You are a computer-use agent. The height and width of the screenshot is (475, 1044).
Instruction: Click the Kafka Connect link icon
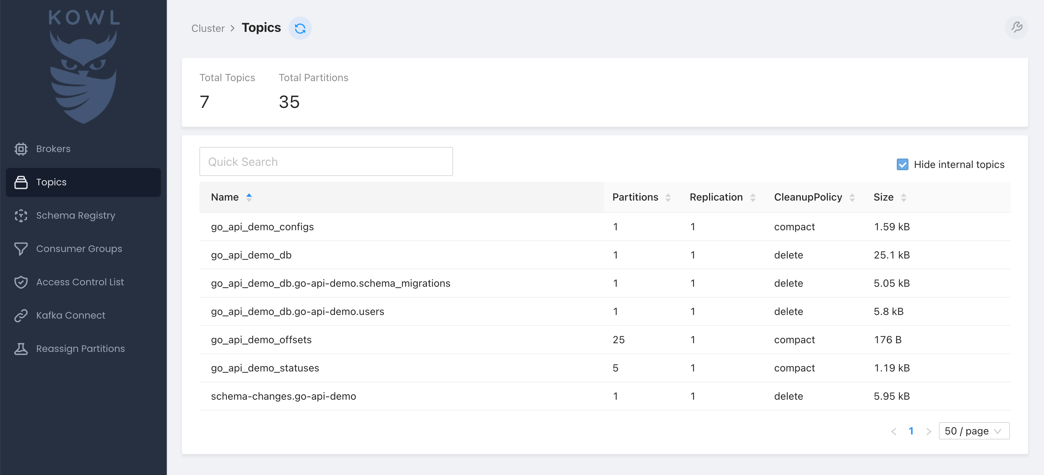tap(21, 315)
